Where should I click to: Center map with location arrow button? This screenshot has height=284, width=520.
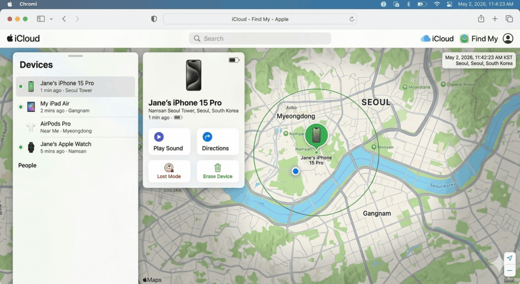[x=509, y=258]
